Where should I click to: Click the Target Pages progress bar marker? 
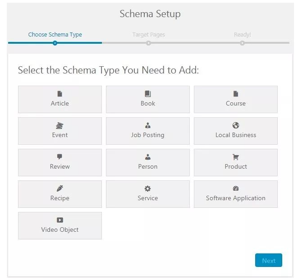tap(149, 43)
